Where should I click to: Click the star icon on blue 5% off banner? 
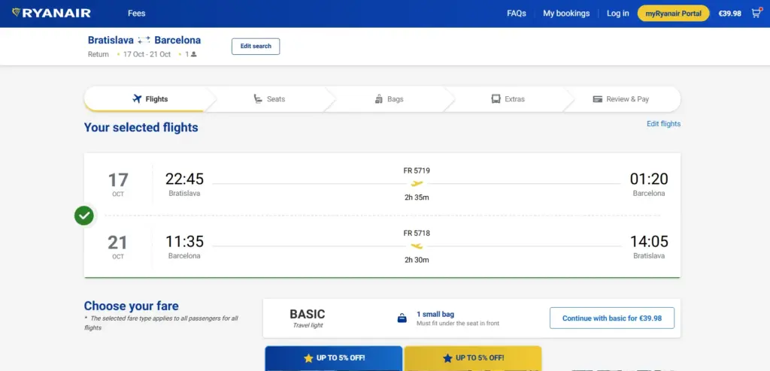[x=308, y=358]
